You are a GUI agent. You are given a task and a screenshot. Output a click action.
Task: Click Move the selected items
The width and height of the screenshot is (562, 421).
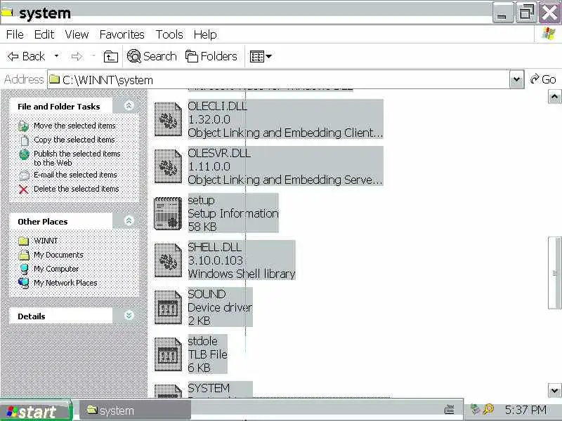pos(74,126)
